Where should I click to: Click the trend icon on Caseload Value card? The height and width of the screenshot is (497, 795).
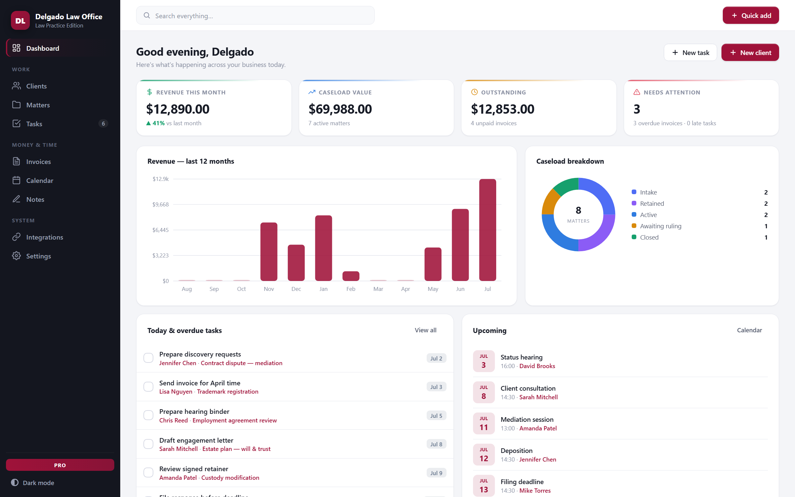312,92
